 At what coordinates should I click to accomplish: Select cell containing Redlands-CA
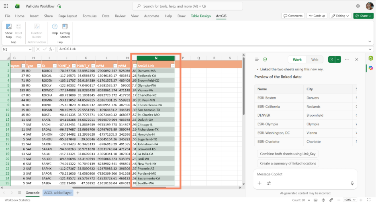pyautogui.click(x=155, y=76)
